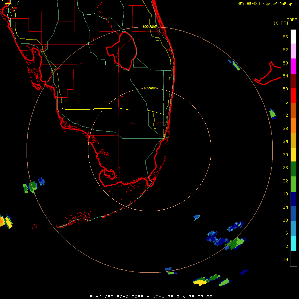Screen dimensions: 299x299
Task: Click the navy 14-18 kft legend swatch
Action: click(x=293, y=199)
